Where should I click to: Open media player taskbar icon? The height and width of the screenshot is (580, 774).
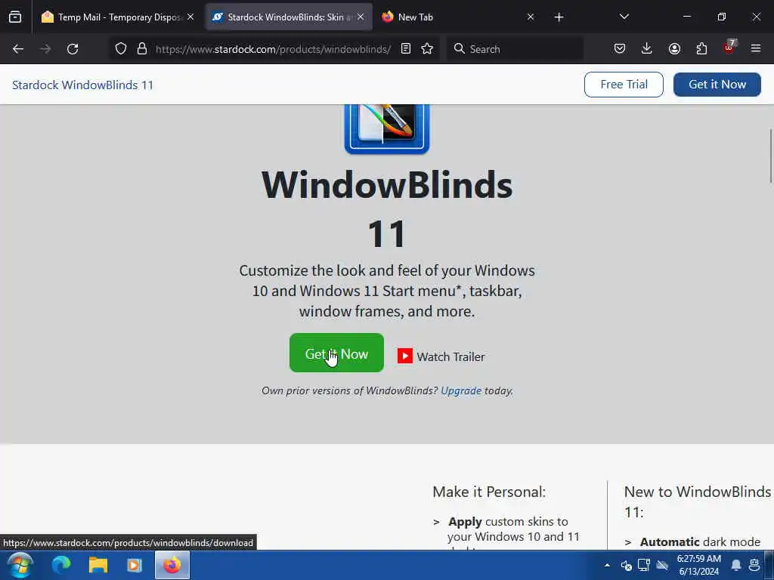135,565
